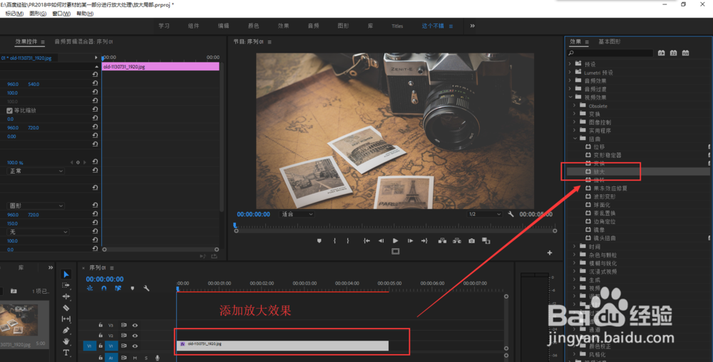713x362 pixels.
Task: Toggle V3 track visibility eye
Action: point(135,325)
